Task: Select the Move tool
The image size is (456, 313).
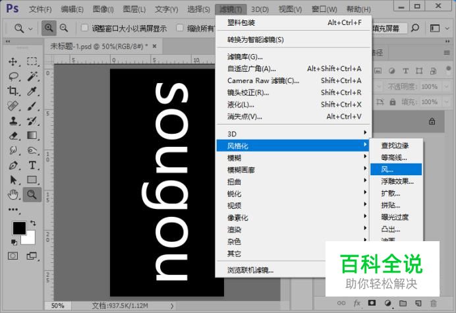Action: (x=13, y=62)
